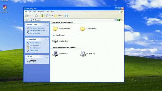This screenshot has height=91, width=162.
Task: Select the zul's Documents folder icon
Action: coord(83,29)
